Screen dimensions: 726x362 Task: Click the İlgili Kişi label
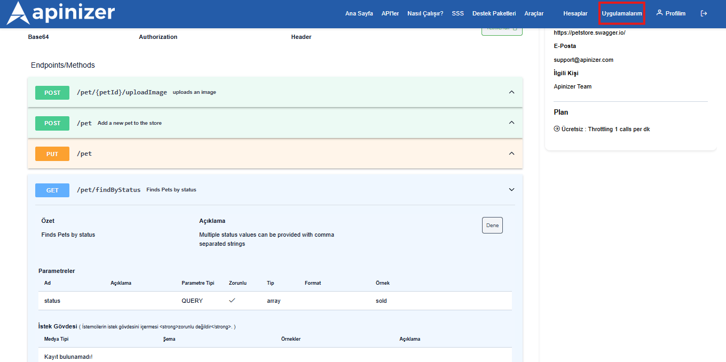(x=566, y=73)
